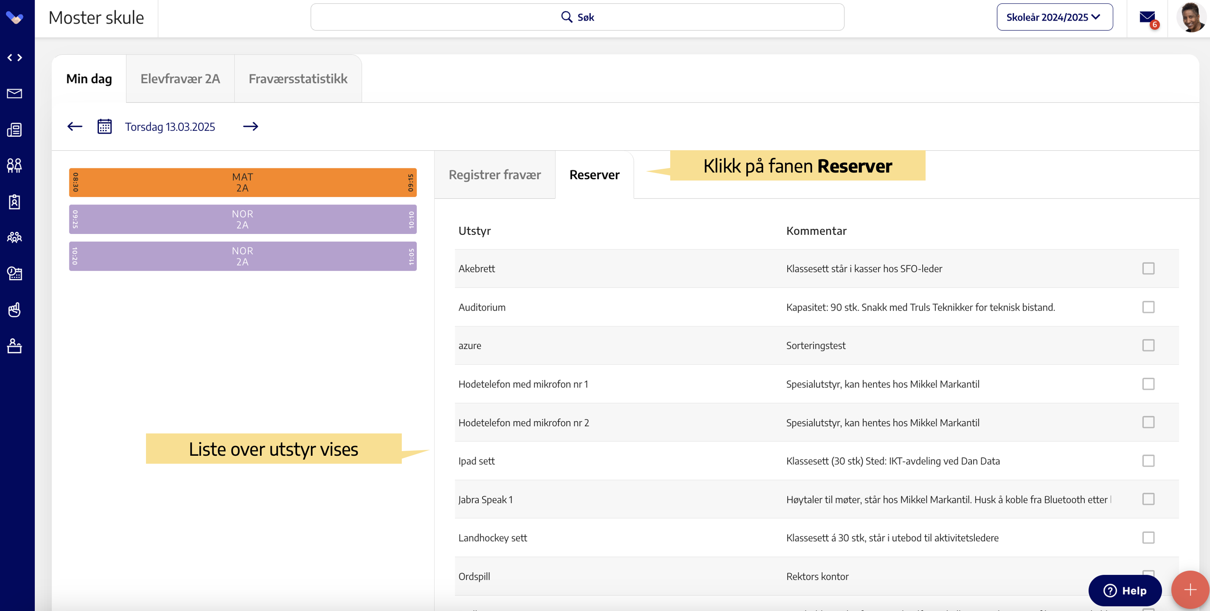Check the Hodetelefon med mikrofon nr 1 checkbox
This screenshot has height=611, width=1210.
pos(1148,384)
